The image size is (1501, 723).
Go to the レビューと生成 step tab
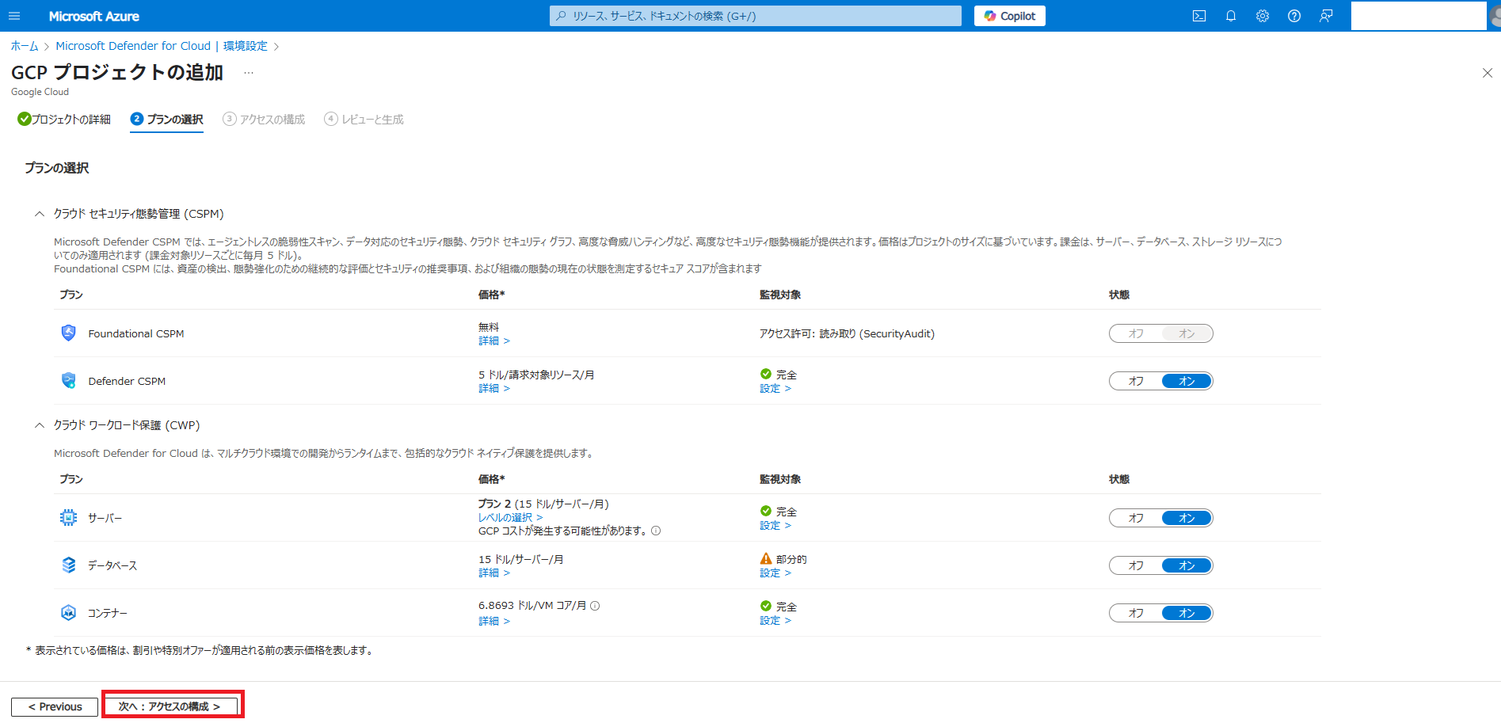[364, 119]
